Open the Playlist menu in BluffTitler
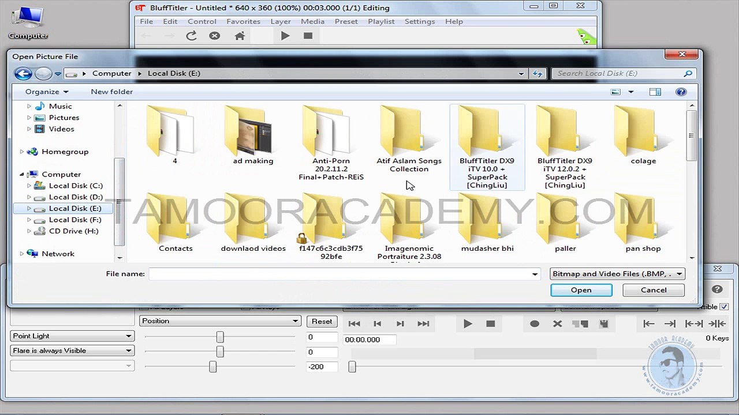739x415 pixels. (x=381, y=21)
